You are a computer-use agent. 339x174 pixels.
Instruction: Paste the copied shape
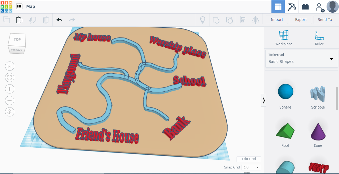tap(19, 20)
